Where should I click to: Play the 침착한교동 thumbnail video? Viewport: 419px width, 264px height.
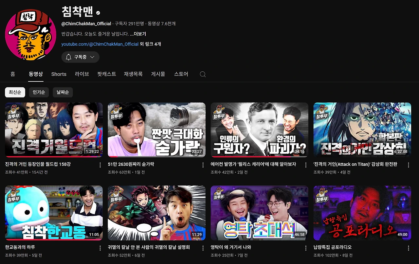(x=54, y=213)
